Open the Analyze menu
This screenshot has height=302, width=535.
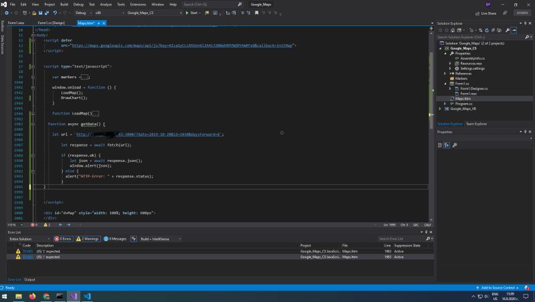(x=106, y=5)
